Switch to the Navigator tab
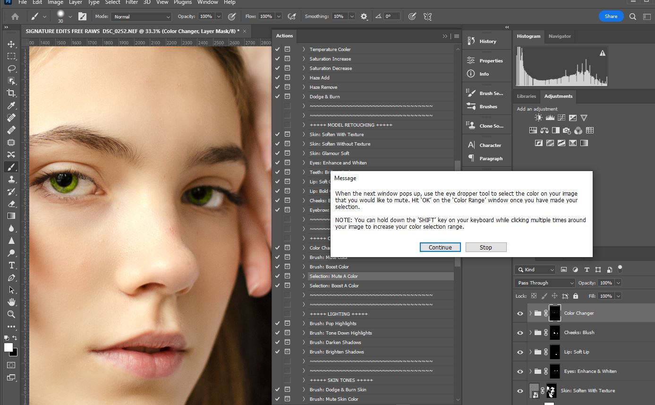The width and height of the screenshot is (655, 405). [560, 36]
